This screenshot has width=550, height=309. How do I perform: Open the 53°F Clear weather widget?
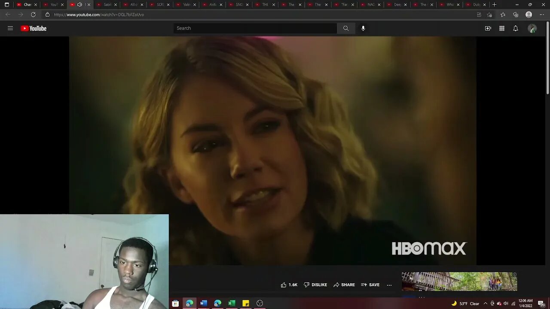coord(465,303)
